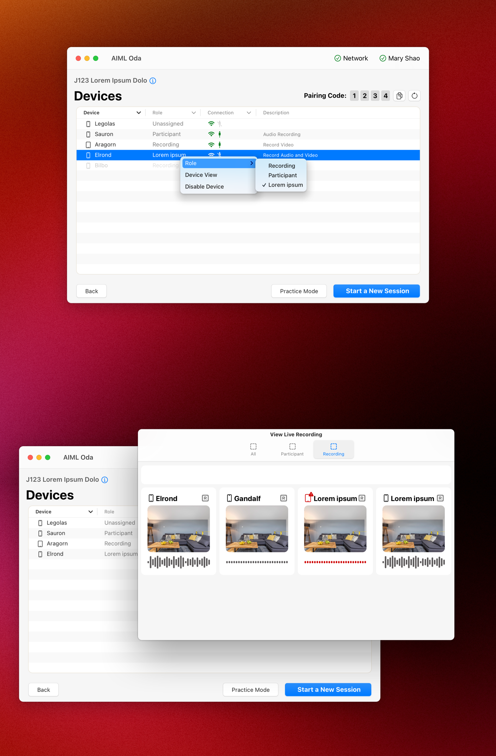
Task: Click the R badge on Elrond card
Action: (x=205, y=498)
